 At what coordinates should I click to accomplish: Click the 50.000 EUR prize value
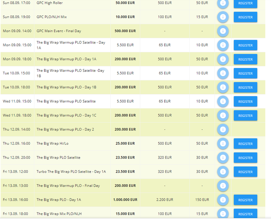tap(125, 3)
